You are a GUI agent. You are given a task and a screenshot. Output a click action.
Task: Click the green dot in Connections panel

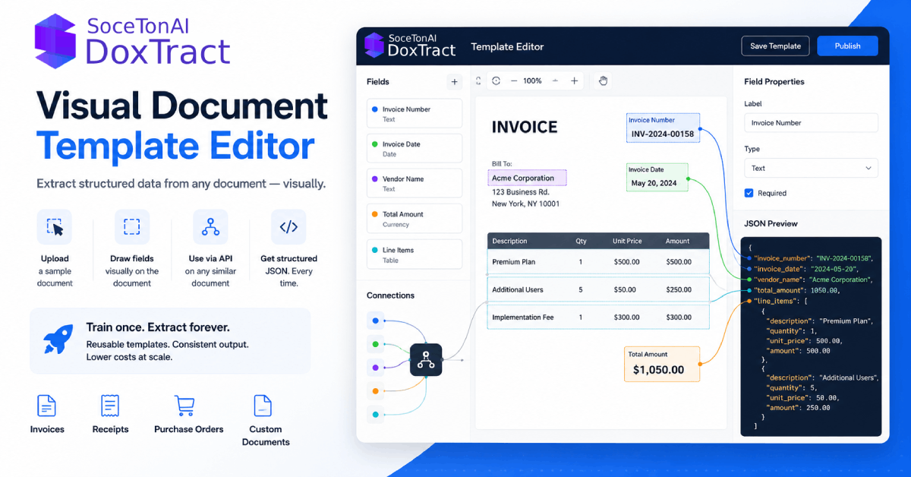tap(375, 344)
